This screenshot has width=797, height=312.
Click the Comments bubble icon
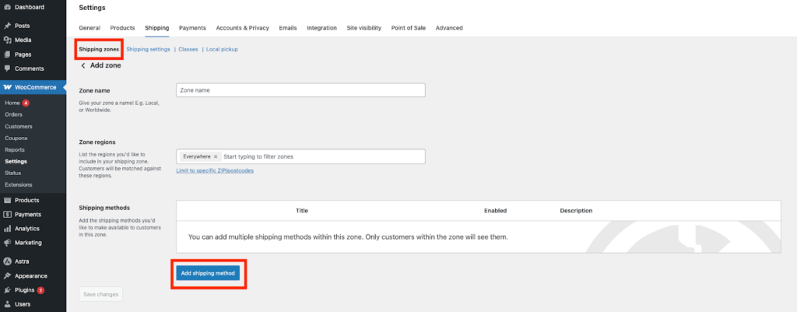[x=8, y=68]
